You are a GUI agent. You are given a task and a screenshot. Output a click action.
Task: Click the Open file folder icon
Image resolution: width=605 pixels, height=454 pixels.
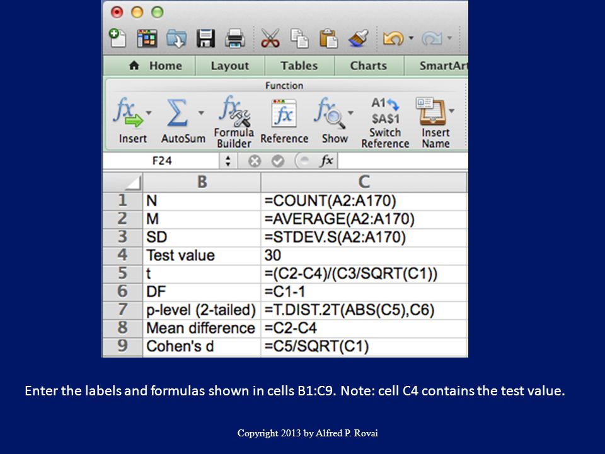pos(176,38)
